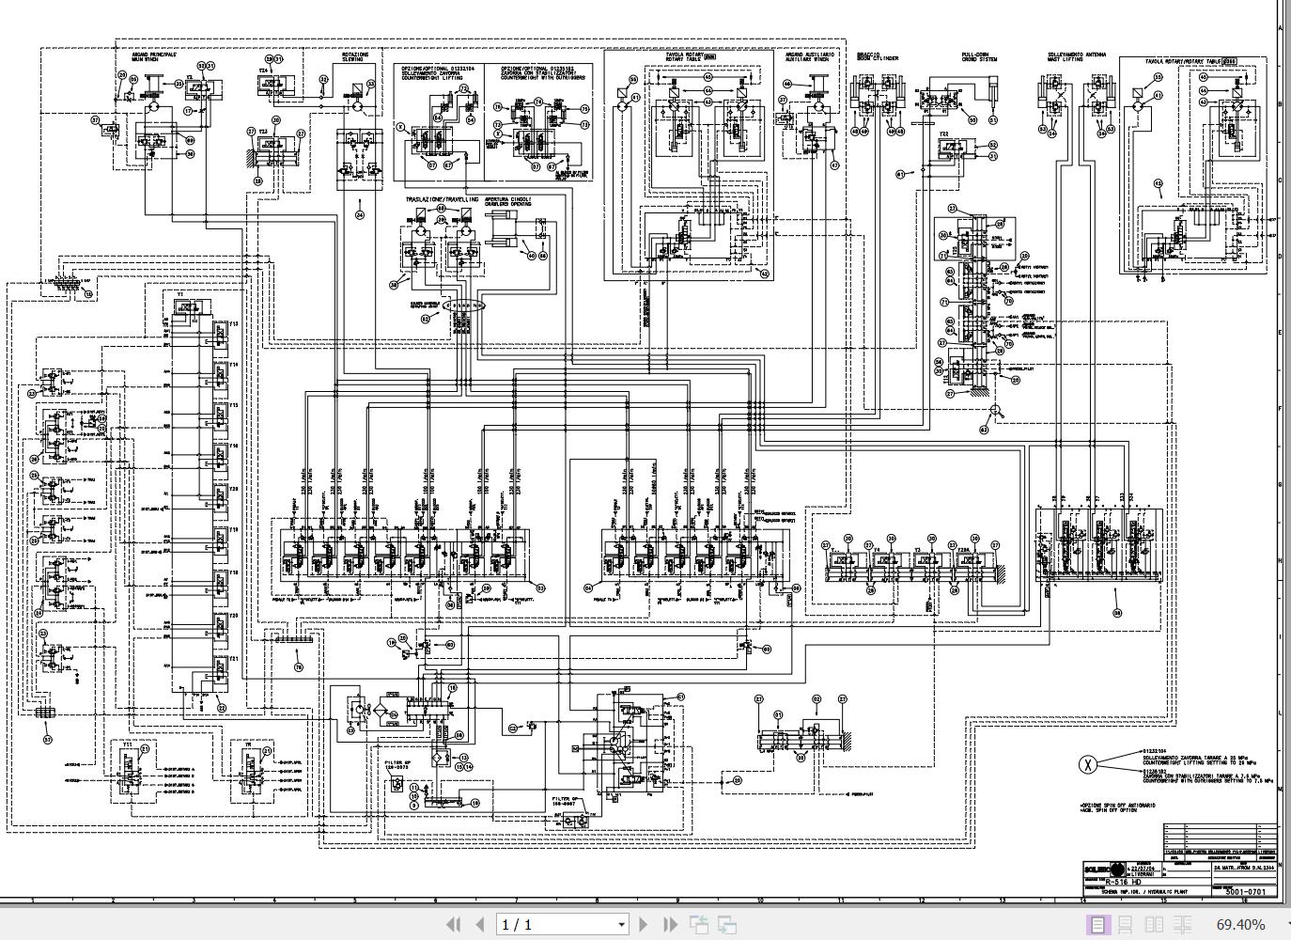Open the zoom level dropdown
Image resolution: width=1291 pixels, height=940 pixels.
(x=1283, y=924)
